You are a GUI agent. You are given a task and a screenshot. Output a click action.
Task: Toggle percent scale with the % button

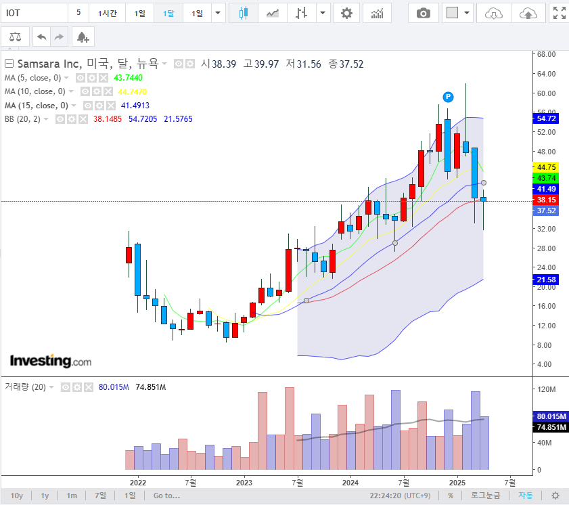pyautogui.click(x=451, y=496)
